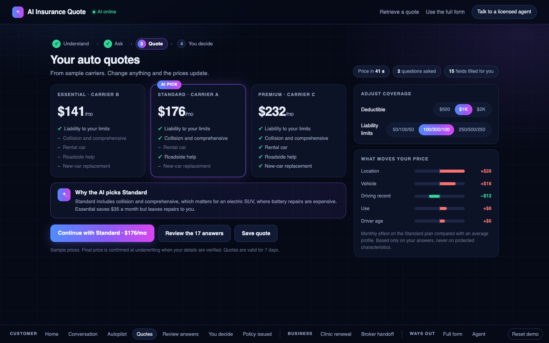This screenshot has height=343, width=549.
Task: Click the step 3 circle in Quote
Action: (142, 44)
